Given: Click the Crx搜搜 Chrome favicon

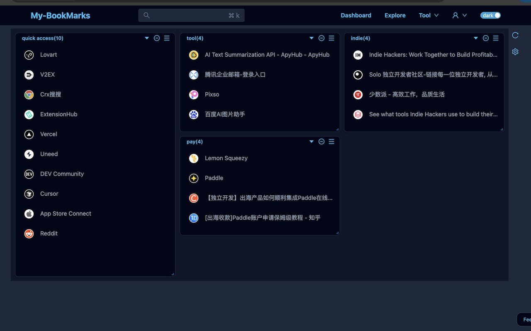Looking at the screenshot, I should (29, 94).
